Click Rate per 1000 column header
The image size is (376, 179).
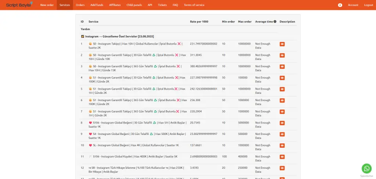click(199, 22)
